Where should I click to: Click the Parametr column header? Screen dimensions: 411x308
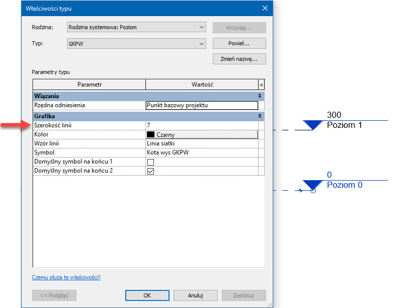click(x=89, y=85)
